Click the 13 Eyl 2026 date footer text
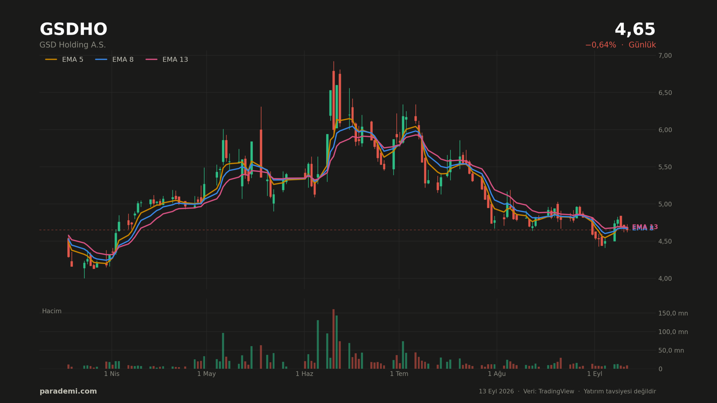This screenshot has height=403, width=717. click(x=496, y=391)
